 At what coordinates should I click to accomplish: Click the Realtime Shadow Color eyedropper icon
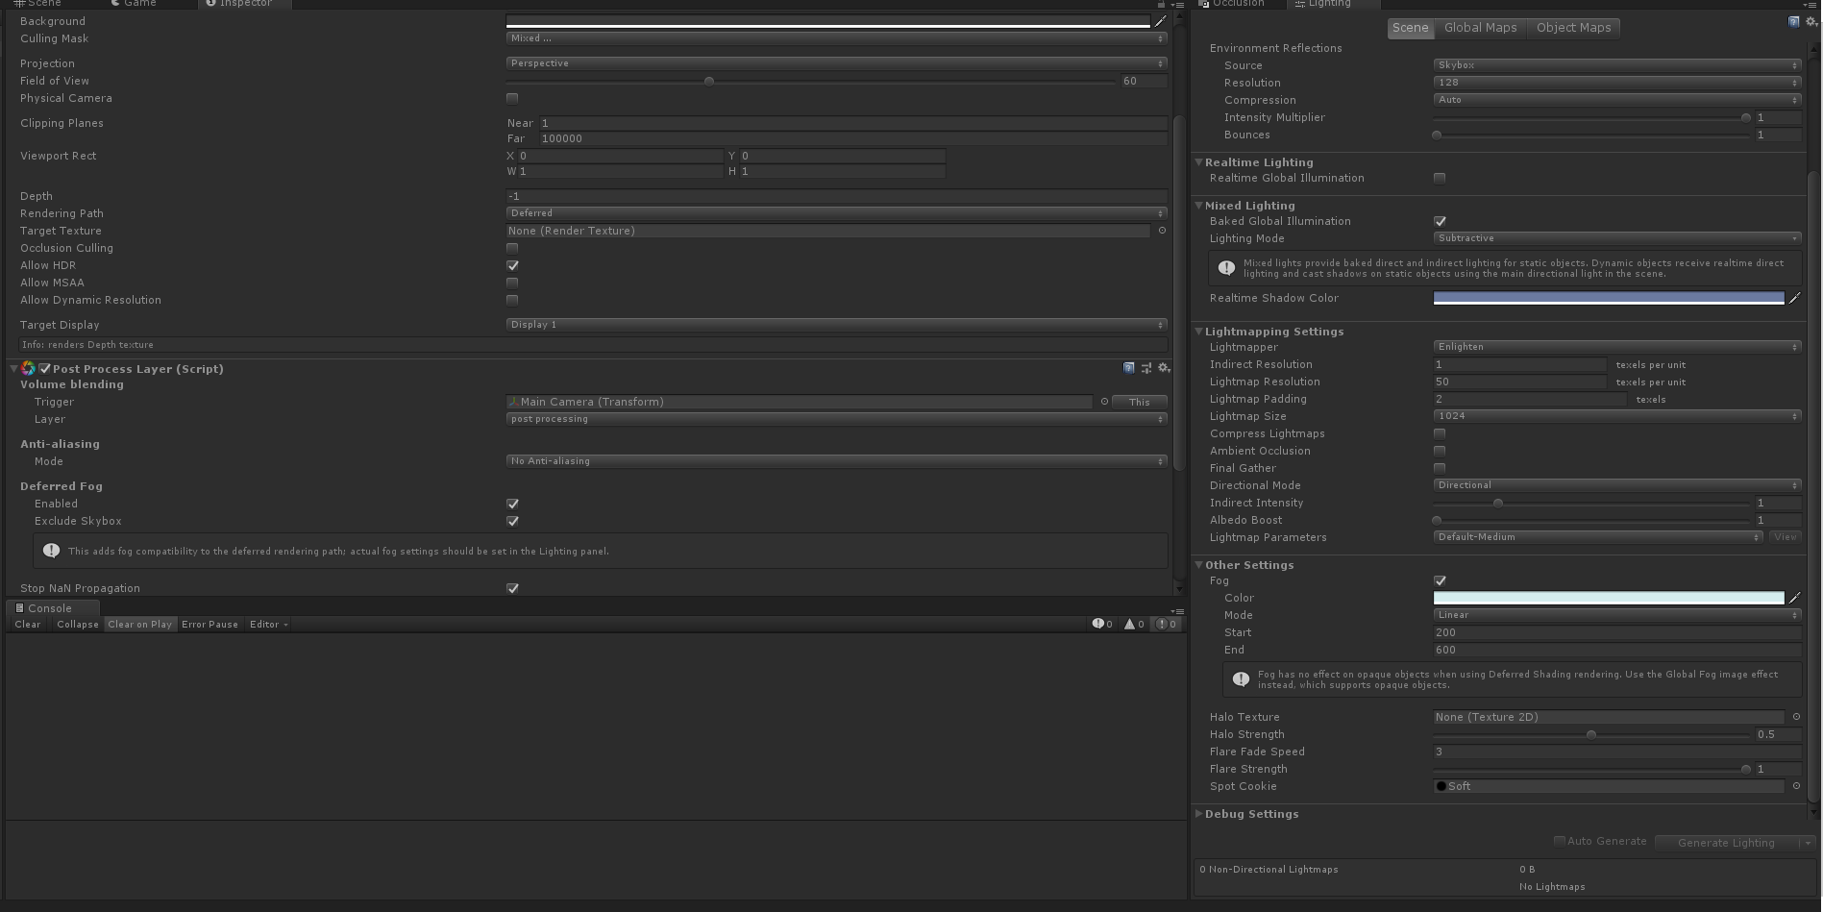point(1795,298)
